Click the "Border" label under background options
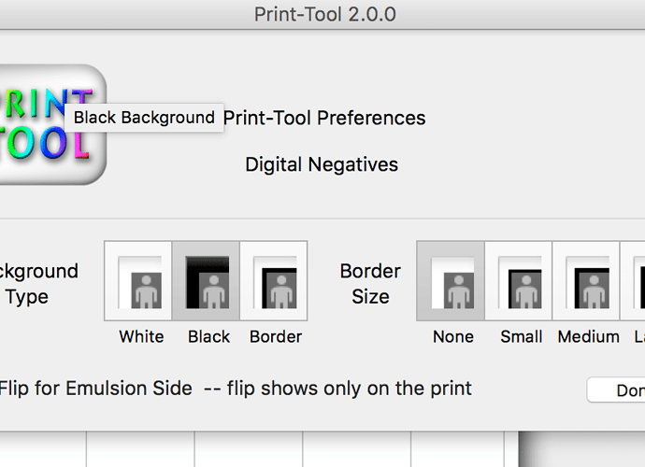Image resolution: width=645 pixels, height=467 pixels. [x=276, y=336]
